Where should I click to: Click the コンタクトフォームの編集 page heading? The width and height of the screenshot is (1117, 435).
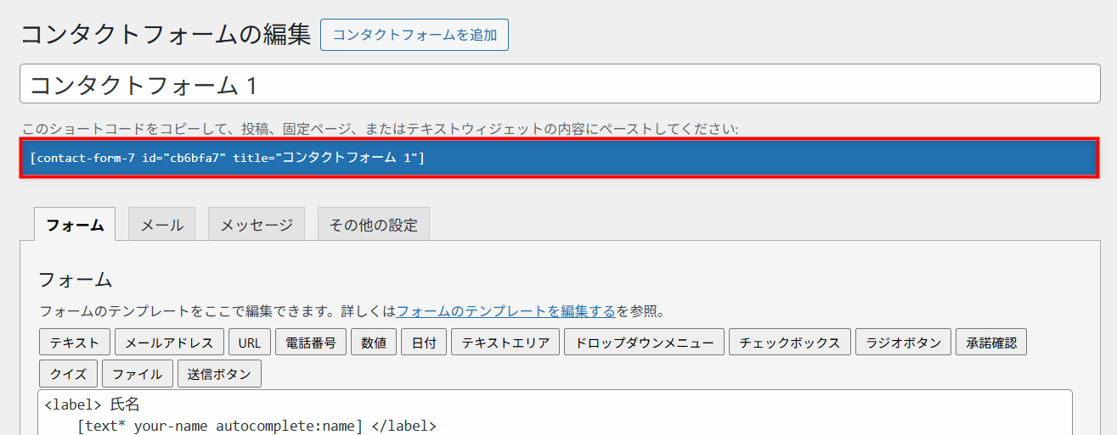166,34
